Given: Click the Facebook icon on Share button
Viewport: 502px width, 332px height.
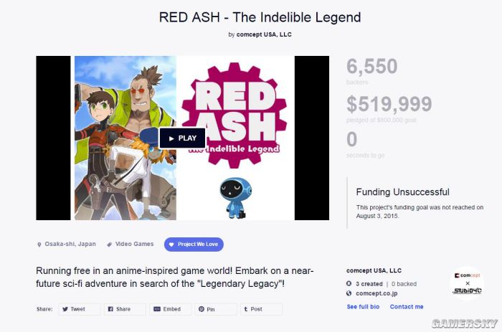Looking at the screenshot, I should (x=110, y=309).
